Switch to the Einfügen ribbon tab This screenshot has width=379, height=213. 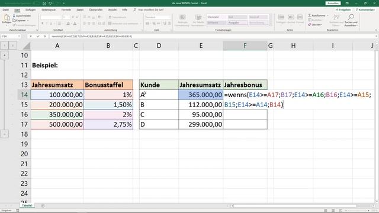click(30, 10)
